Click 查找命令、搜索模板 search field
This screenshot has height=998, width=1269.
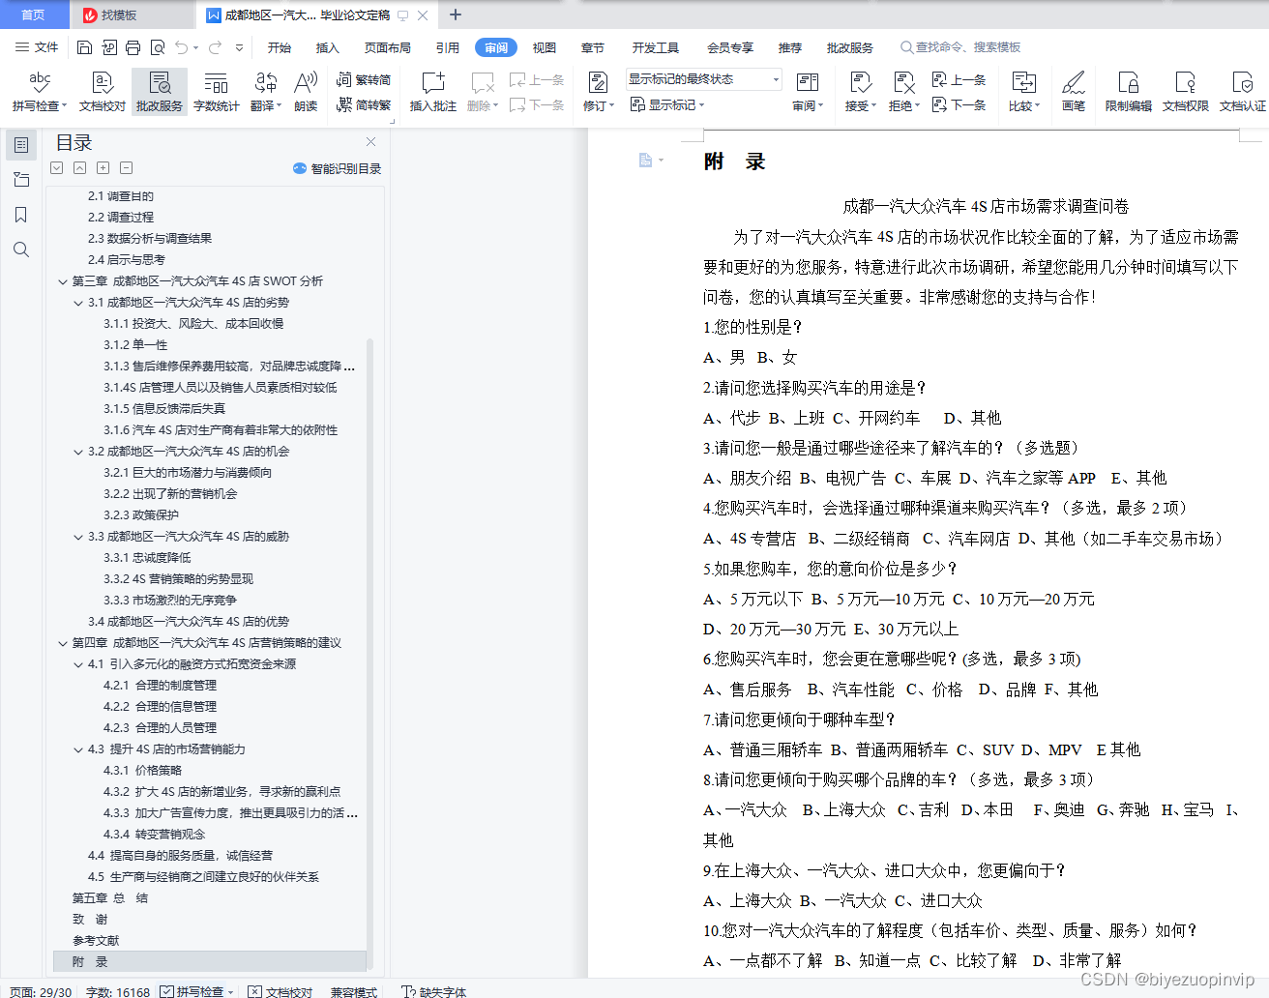click(960, 47)
